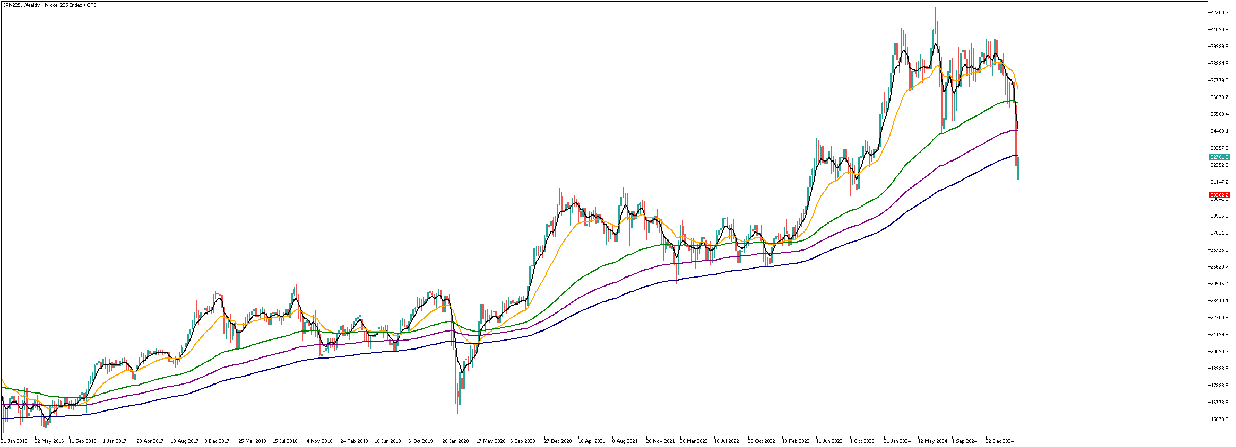Image resolution: width=1236 pixels, height=447 pixels.
Task: Select the red 30282.2 price label
Action: [1219, 195]
